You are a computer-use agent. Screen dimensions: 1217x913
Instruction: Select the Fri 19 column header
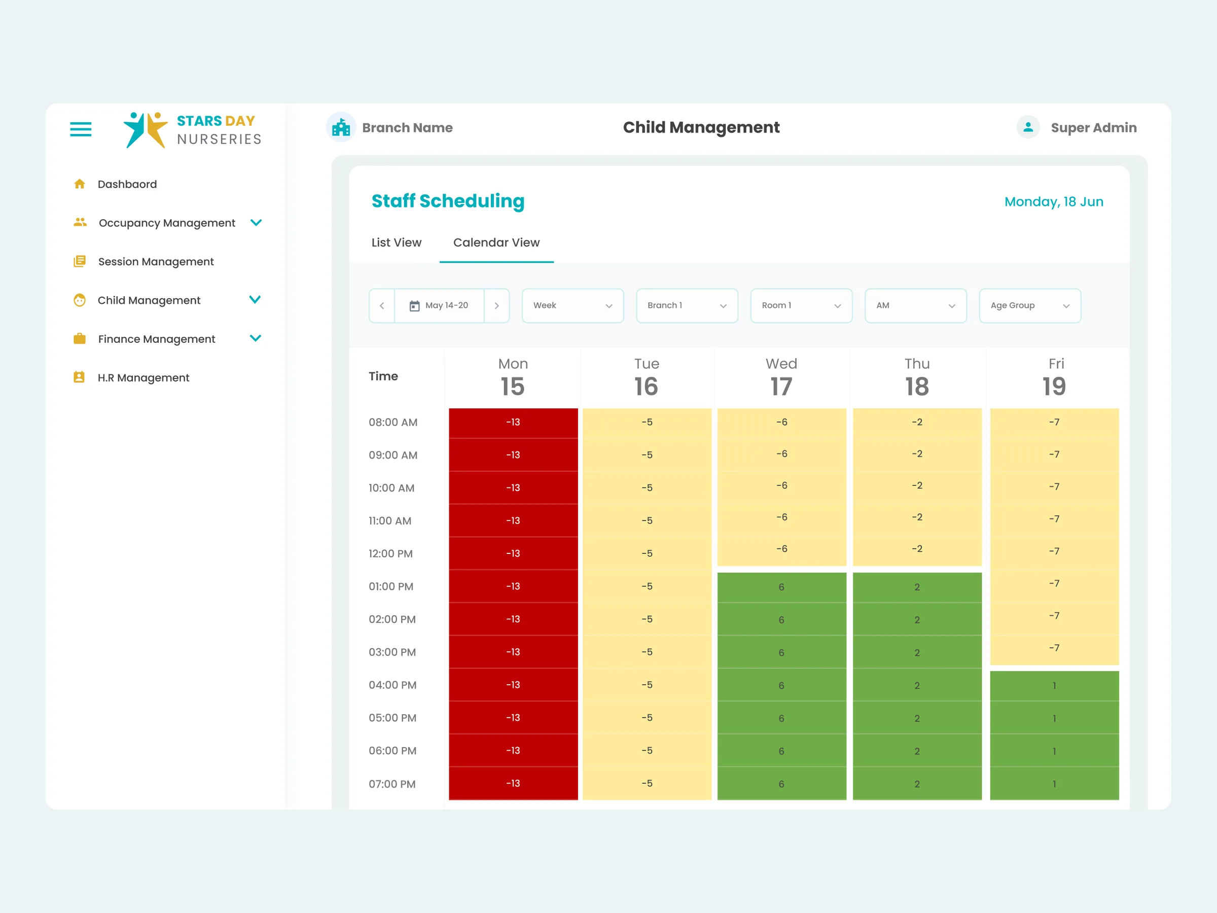coord(1055,377)
